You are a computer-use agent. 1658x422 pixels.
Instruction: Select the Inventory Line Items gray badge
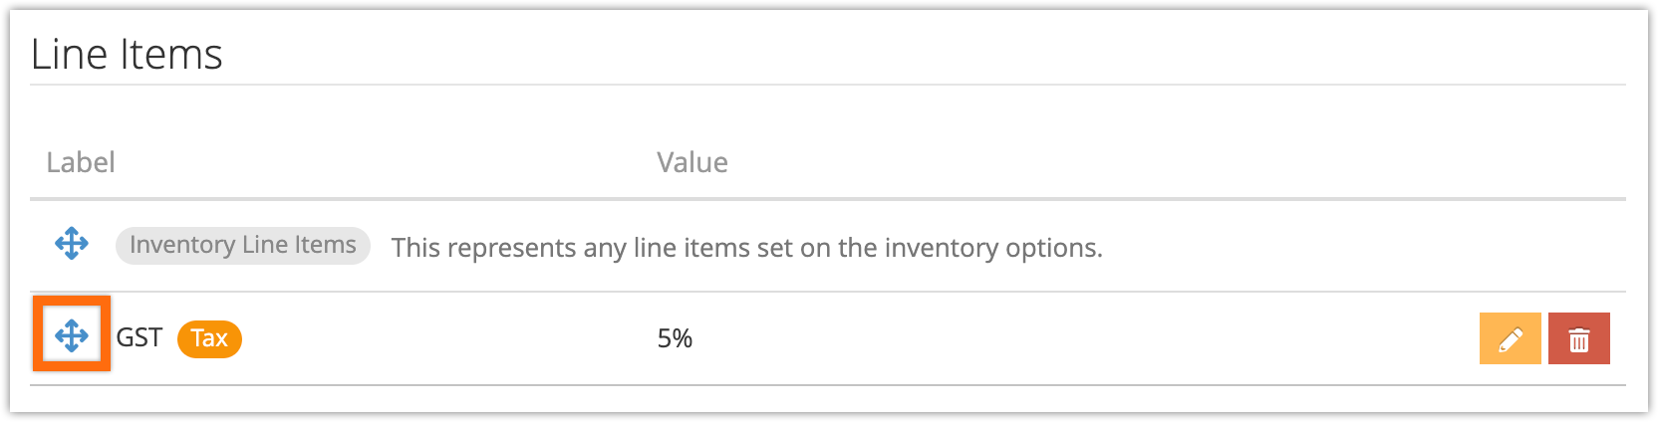(x=243, y=245)
